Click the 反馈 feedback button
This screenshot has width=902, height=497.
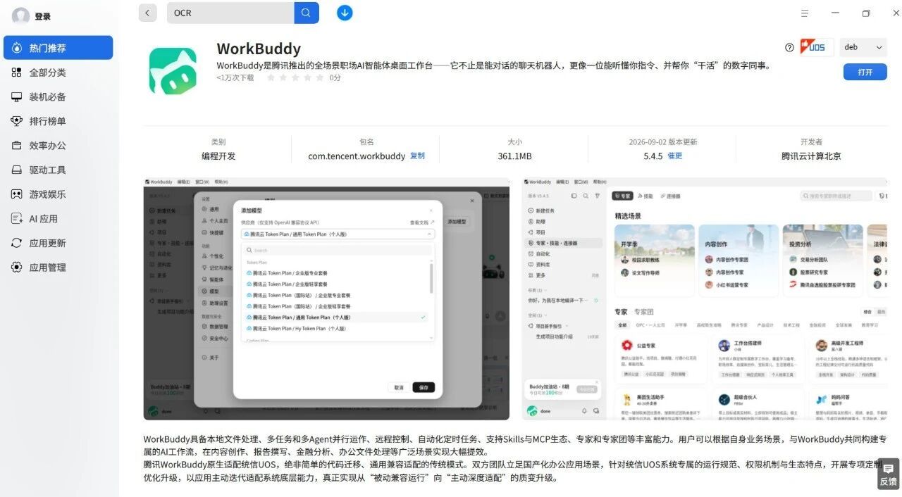pos(888,474)
